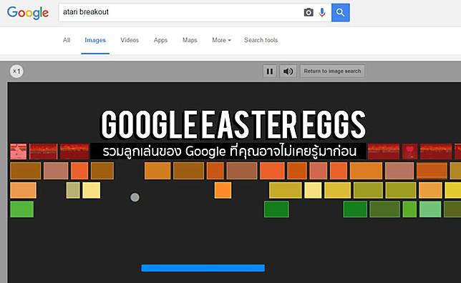Open Search tools options
The width and height of the screenshot is (461, 283).
(261, 40)
